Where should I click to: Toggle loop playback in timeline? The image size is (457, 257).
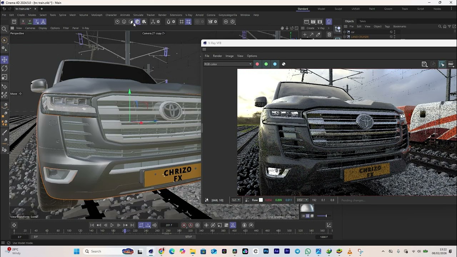(x=141, y=225)
